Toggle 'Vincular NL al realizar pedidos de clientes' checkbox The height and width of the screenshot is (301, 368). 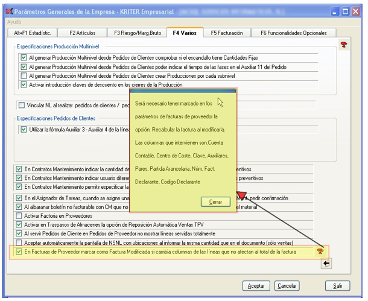[23, 106]
